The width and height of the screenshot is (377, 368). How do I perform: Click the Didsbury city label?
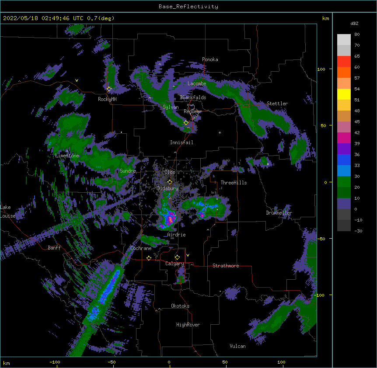pyautogui.click(x=168, y=188)
